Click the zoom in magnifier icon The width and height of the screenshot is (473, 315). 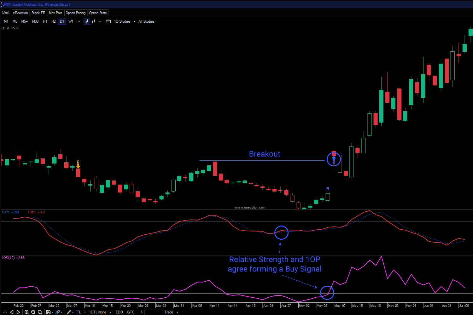click(27, 312)
